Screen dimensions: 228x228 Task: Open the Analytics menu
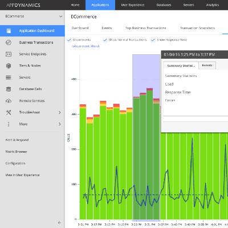click(x=213, y=5)
